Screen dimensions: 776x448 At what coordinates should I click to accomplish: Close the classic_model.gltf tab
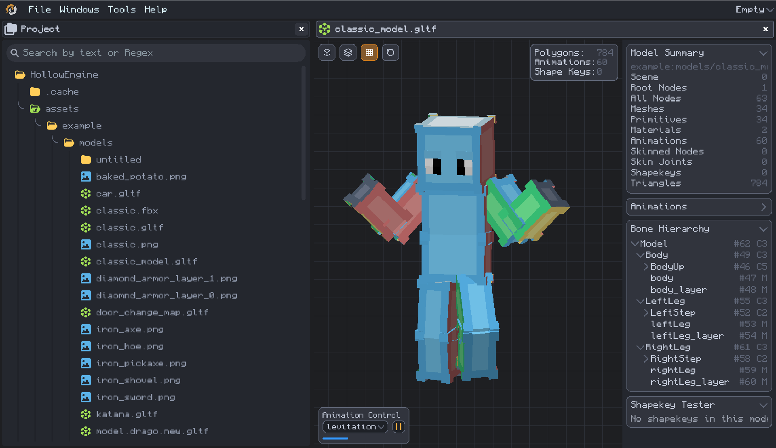(765, 29)
